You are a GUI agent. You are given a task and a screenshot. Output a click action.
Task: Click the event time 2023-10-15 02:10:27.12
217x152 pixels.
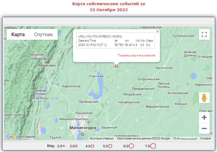93,45
